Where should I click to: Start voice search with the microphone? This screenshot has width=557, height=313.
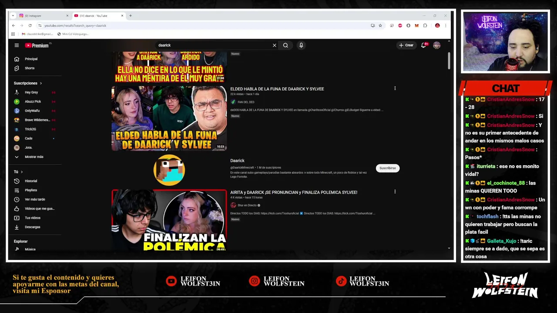tap(301, 45)
